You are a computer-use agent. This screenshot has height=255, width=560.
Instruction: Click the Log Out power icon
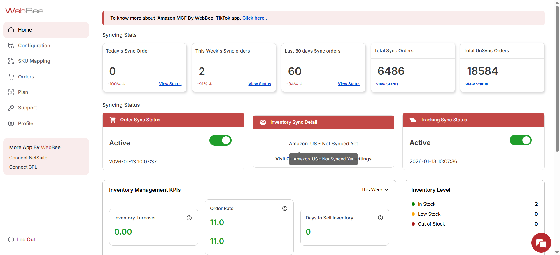click(11, 240)
